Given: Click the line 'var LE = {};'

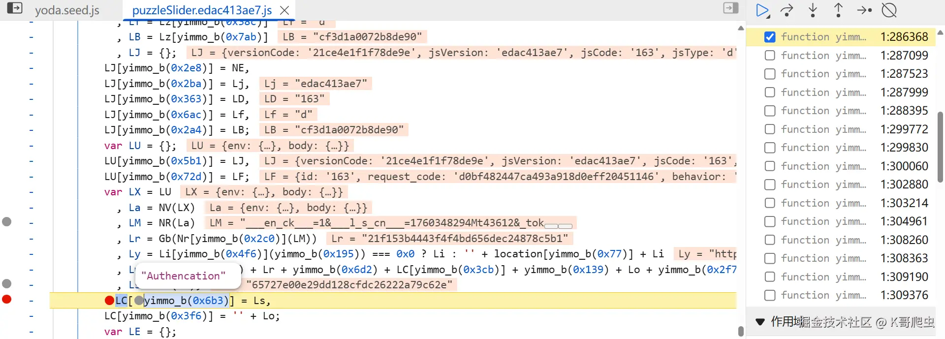Looking at the screenshot, I should pos(140,332).
